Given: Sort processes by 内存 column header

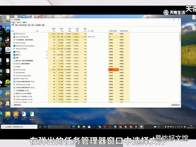Looking at the screenshot, I should click(60, 30).
